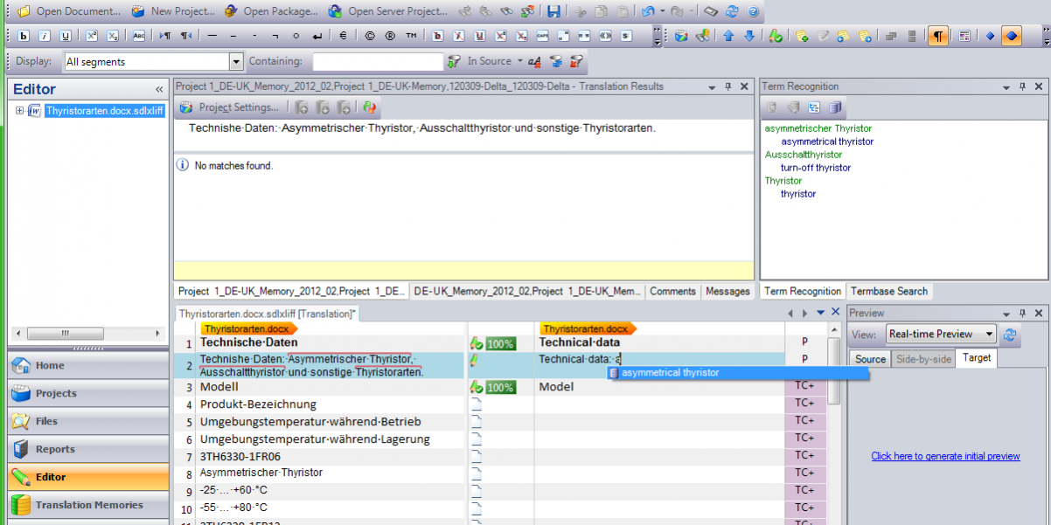Open the Display segments dropdown
This screenshot has height=525, width=1051.
click(235, 61)
